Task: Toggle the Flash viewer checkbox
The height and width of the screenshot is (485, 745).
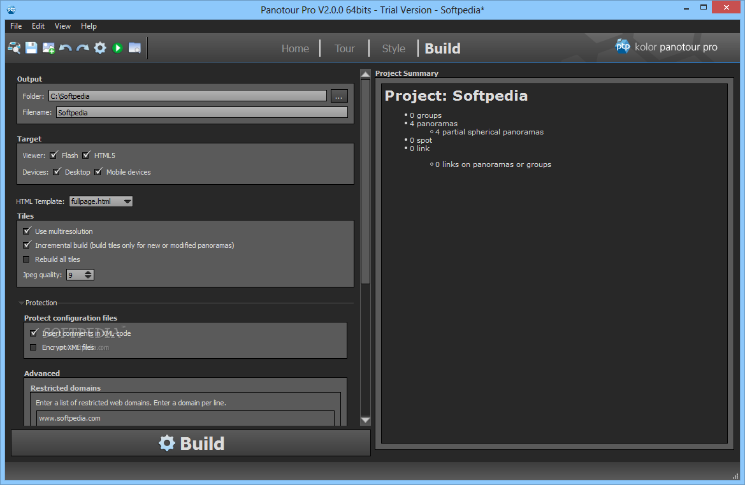Action: tap(54, 156)
